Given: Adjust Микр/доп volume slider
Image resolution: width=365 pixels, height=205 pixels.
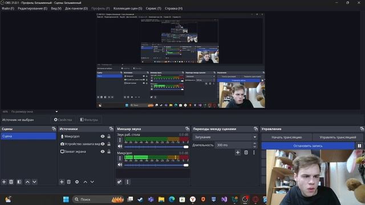Looking at the screenshot, I should [156, 165].
